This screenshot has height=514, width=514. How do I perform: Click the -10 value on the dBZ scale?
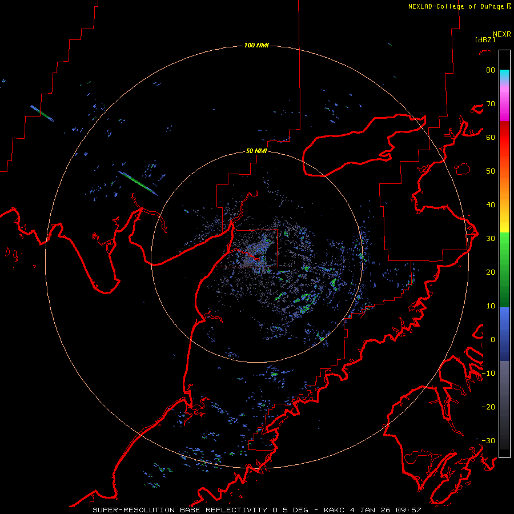(488, 374)
